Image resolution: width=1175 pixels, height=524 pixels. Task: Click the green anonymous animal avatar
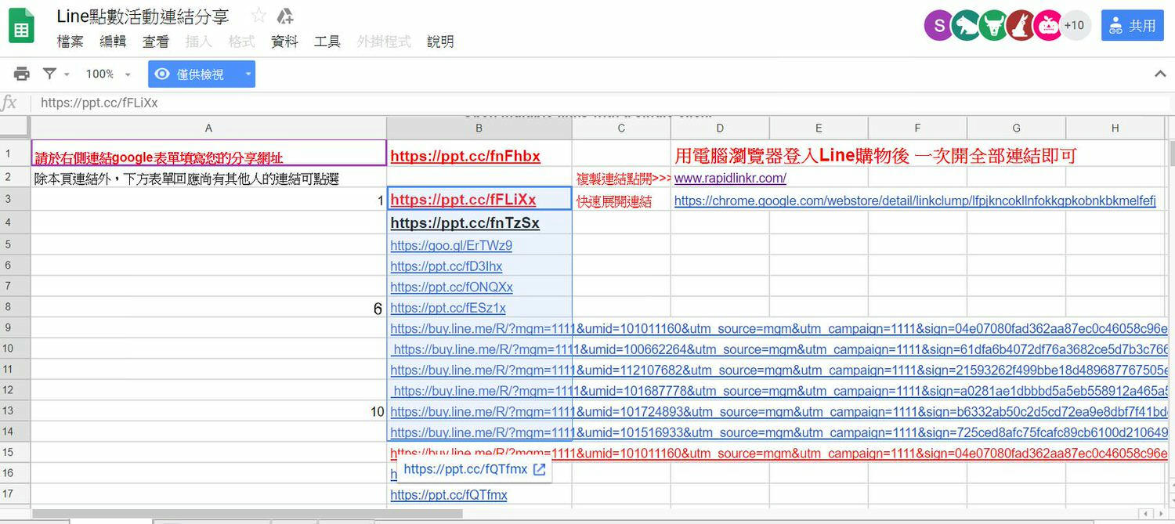click(x=993, y=26)
